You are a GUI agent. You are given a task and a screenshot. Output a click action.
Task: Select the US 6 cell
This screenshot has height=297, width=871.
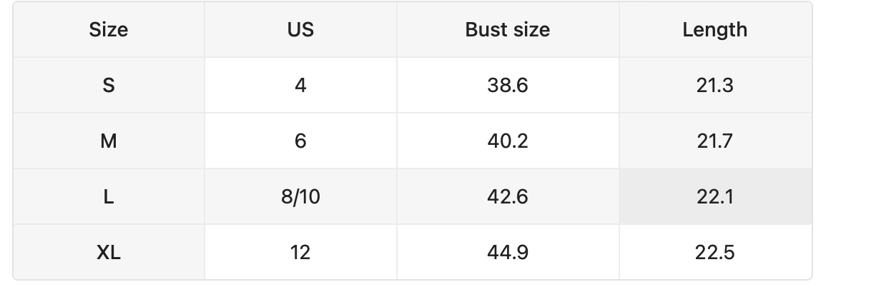[x=300, y=141]
